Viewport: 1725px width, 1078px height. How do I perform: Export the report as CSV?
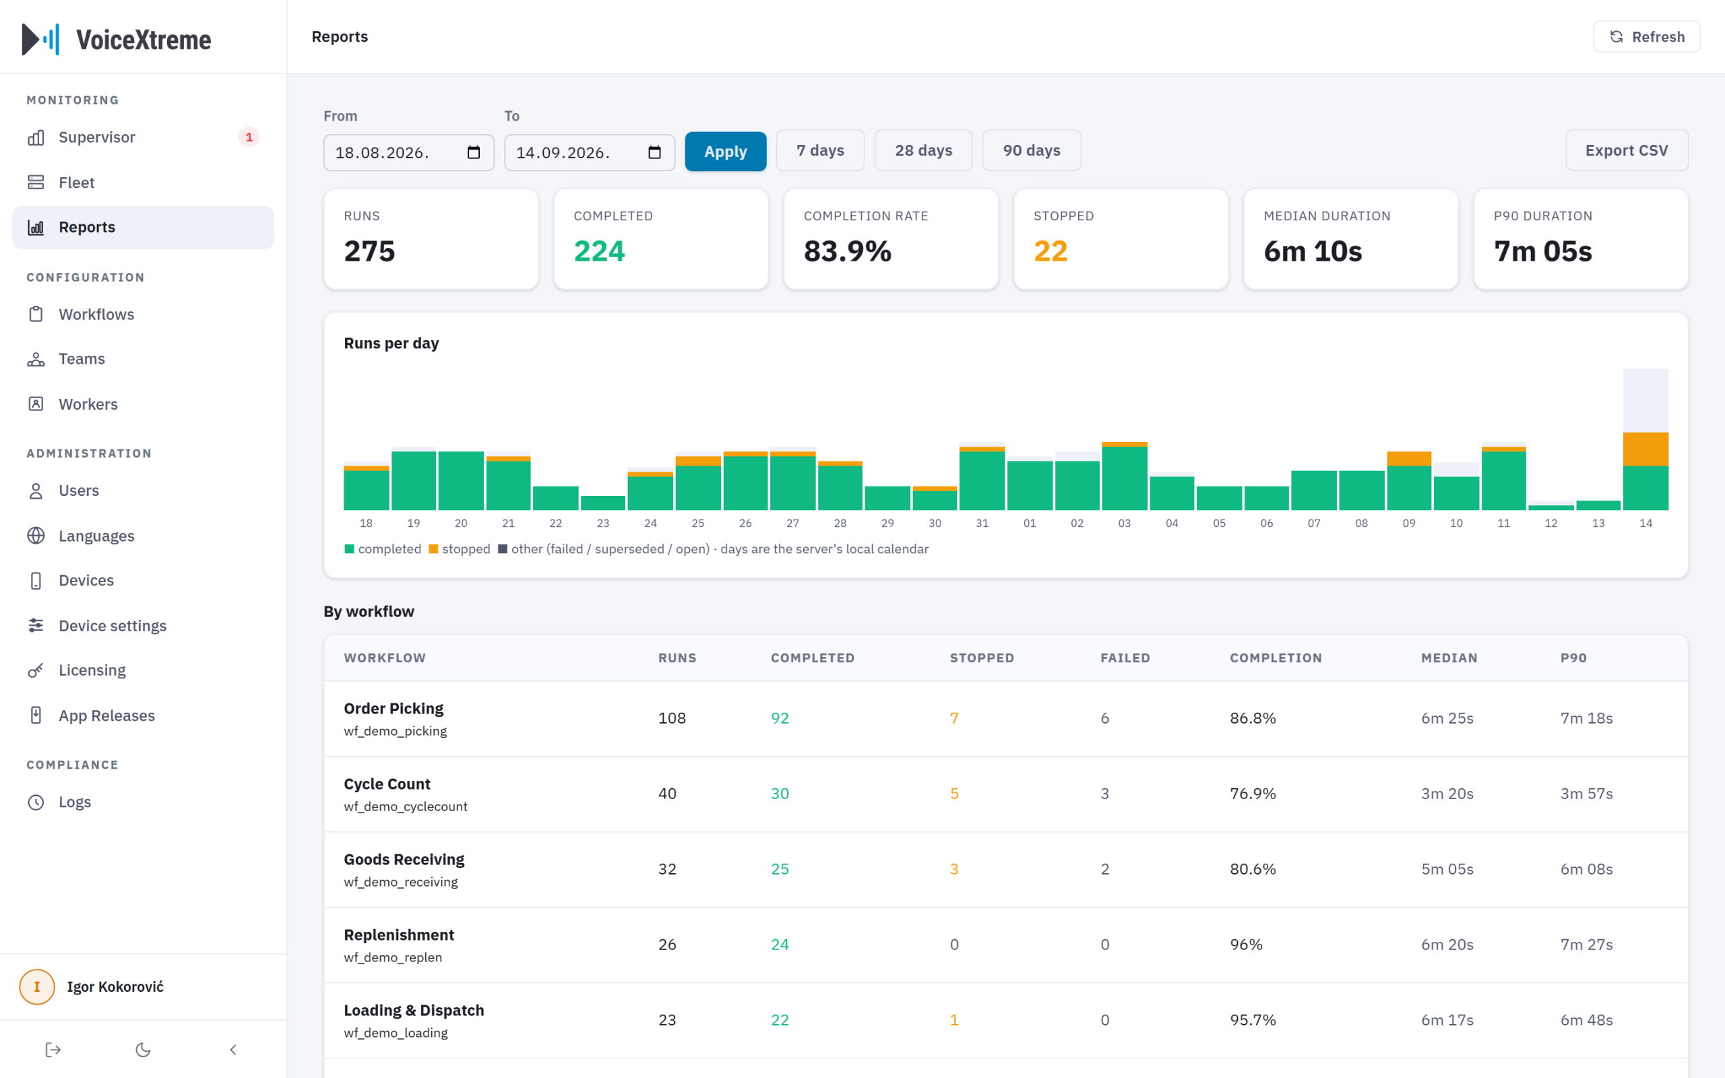pos(1627,150)
